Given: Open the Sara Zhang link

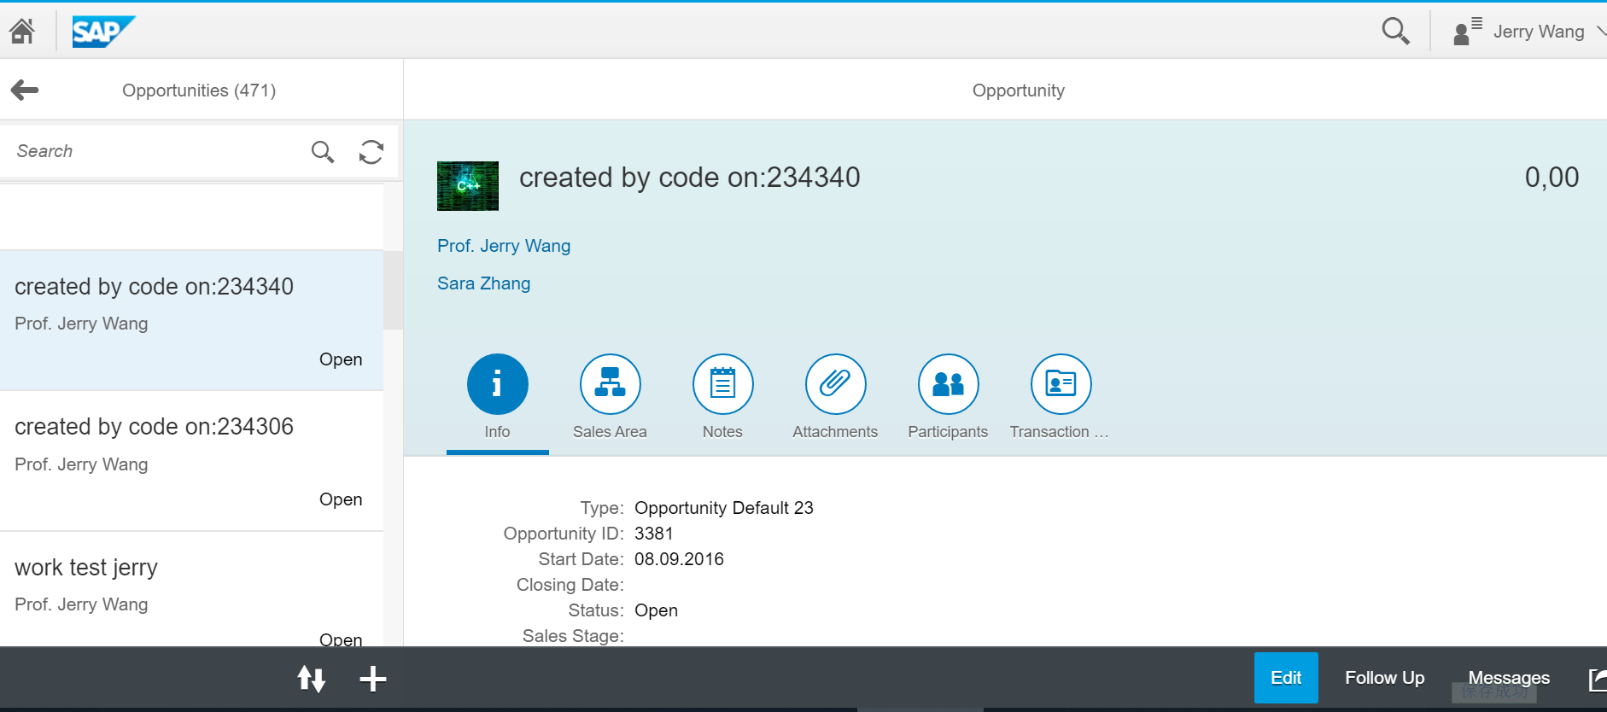Looking at the screenshot, I should tap(483, 283).
